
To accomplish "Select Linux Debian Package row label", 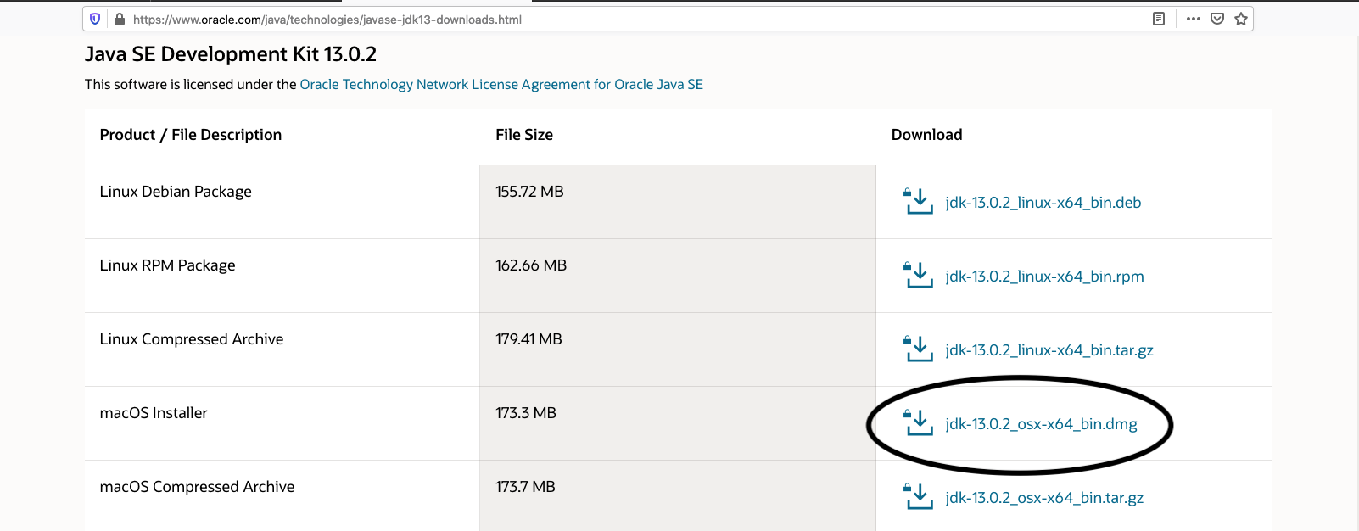I will [176, 192].
